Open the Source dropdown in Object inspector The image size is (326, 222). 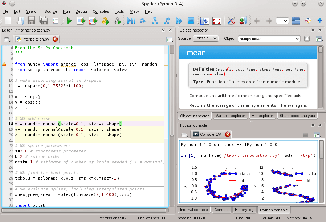click(x=205, y=38)
